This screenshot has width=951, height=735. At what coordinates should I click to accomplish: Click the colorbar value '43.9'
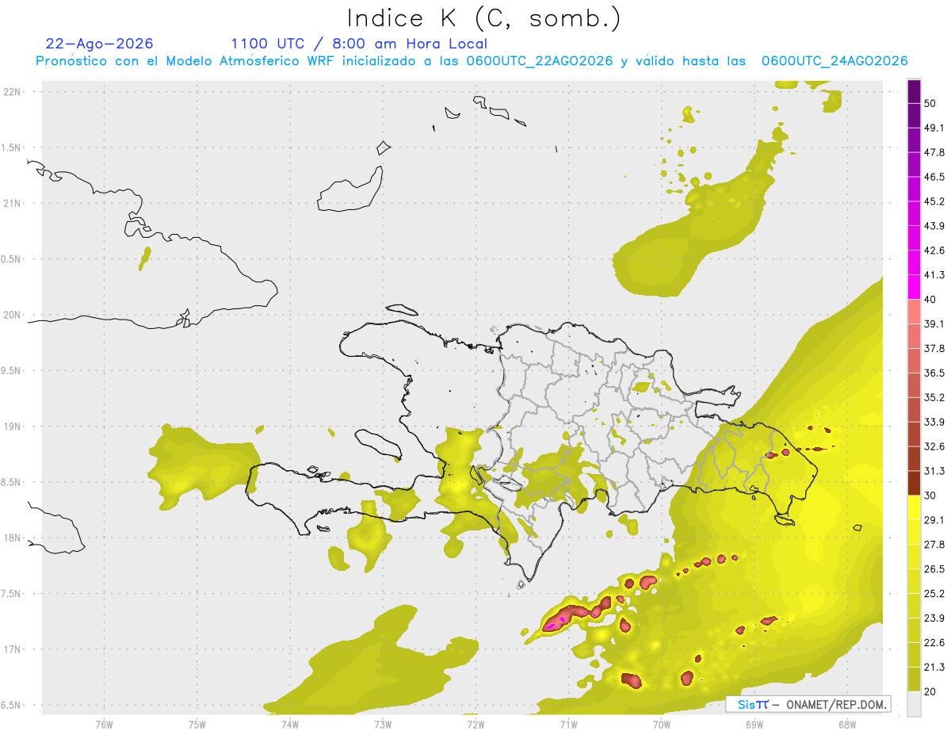(x=934, y=226)
